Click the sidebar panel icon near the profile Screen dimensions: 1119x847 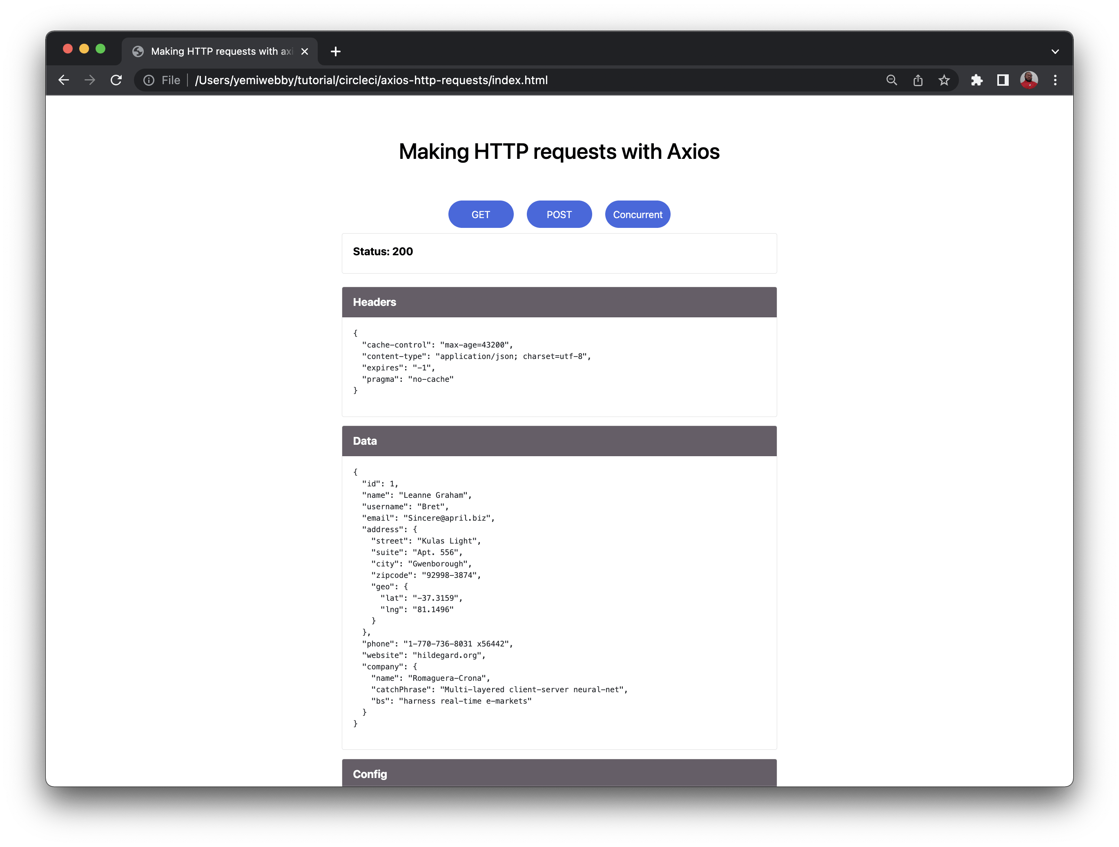(x=1002, y=80)
